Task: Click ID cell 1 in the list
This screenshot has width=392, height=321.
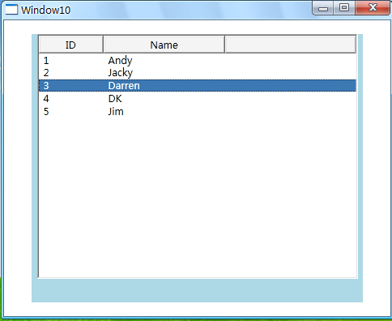Action: 46,60
